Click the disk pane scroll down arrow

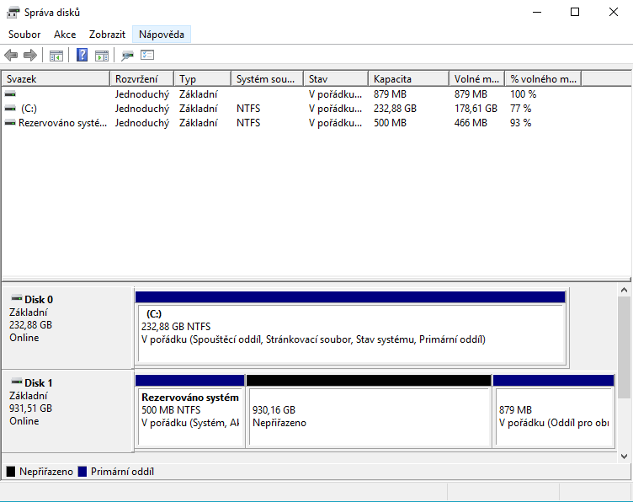click(x=624, y=457)
